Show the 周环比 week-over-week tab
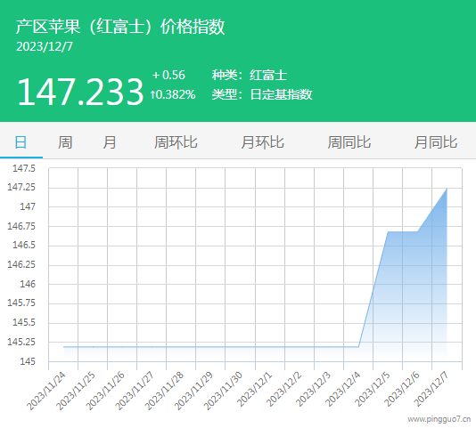The image size is (476, 428). [176, 142]
